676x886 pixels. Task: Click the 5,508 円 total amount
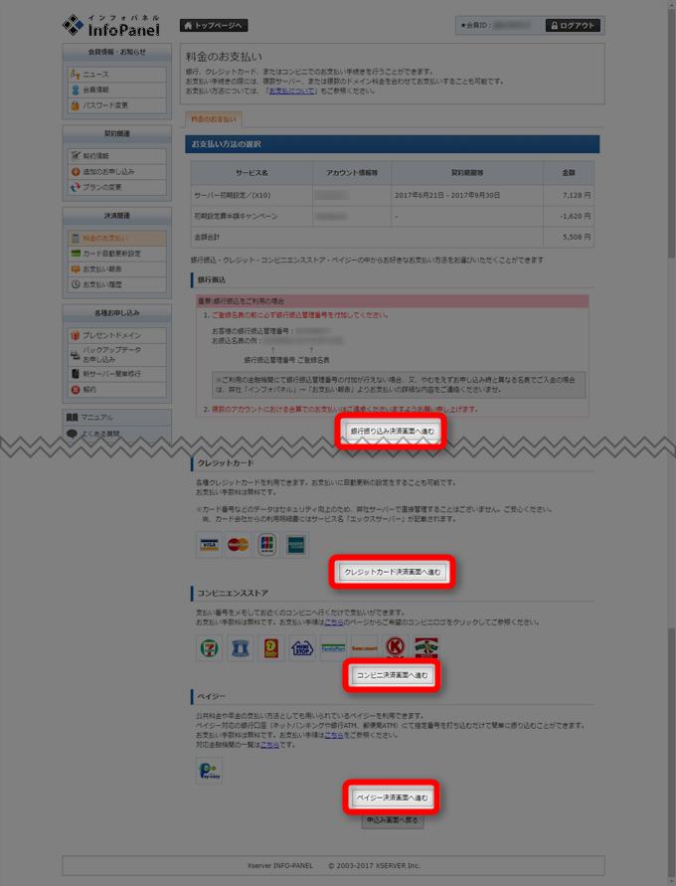[569, 238]
